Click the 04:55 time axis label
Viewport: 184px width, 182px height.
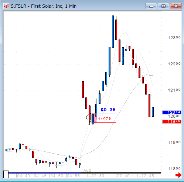[73, 176]
